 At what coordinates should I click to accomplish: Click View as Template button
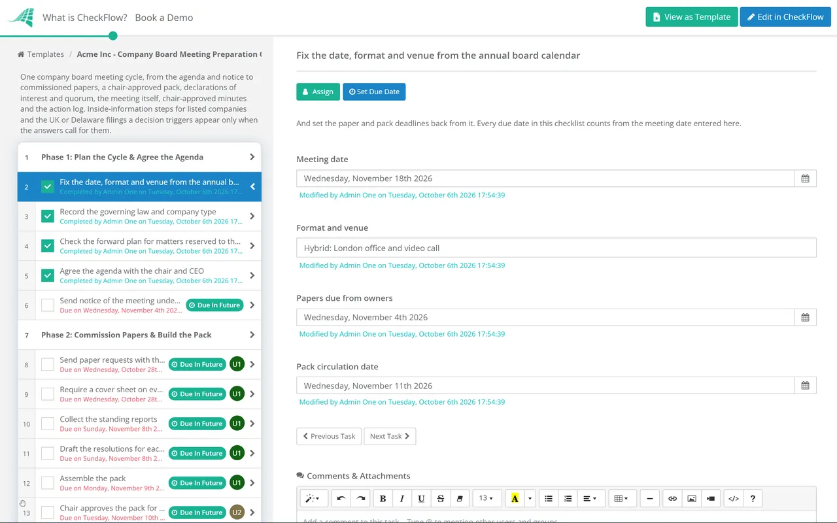[692, 17]
